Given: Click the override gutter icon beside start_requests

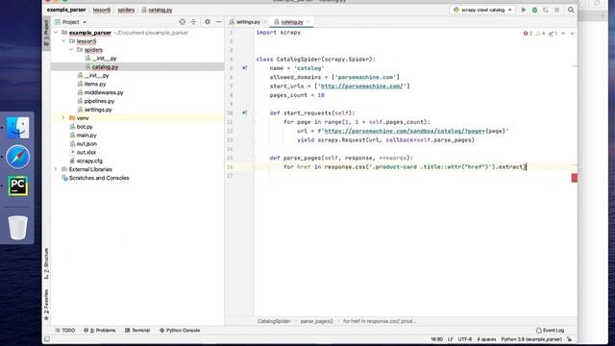Looking at the screenshot, I should (x=244, y=113).
